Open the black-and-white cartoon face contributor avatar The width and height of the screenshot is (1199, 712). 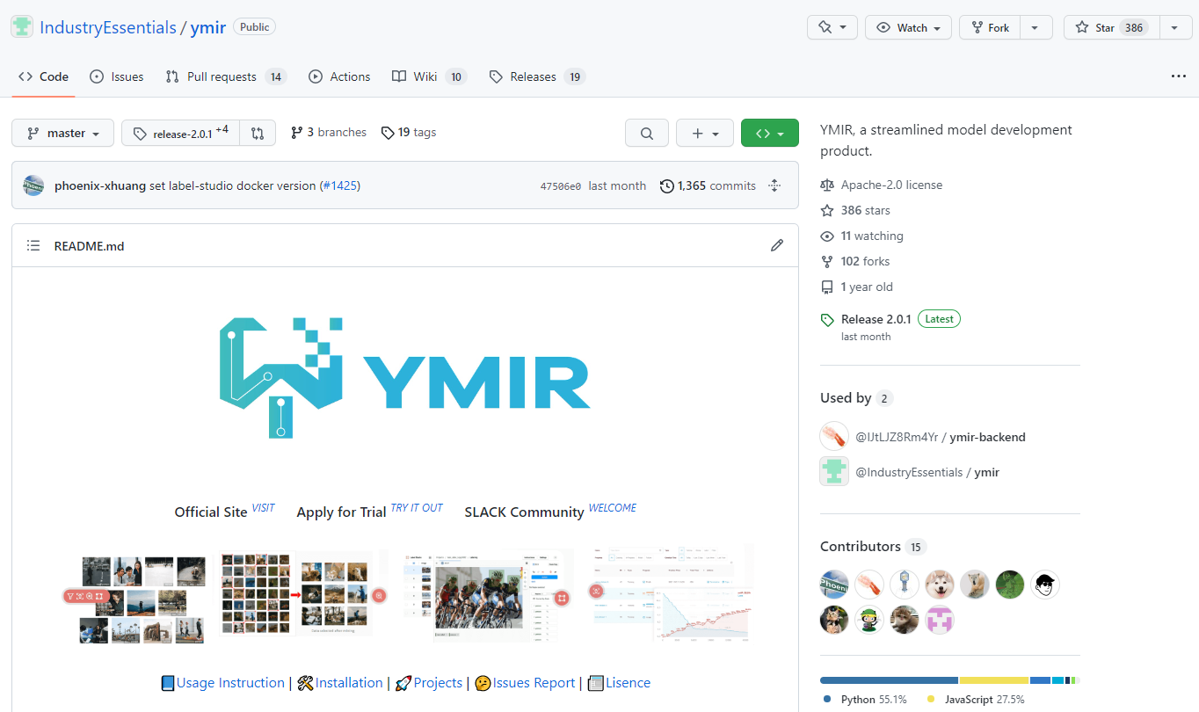(x=1045, y=584)
